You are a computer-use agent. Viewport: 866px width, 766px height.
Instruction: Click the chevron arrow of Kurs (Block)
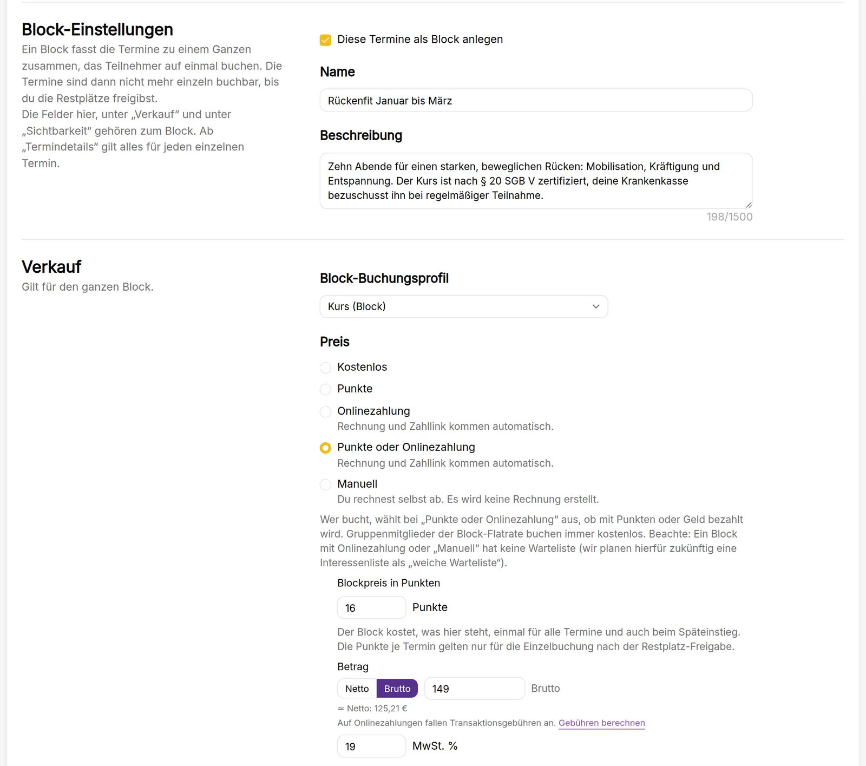tap(596, 306)
